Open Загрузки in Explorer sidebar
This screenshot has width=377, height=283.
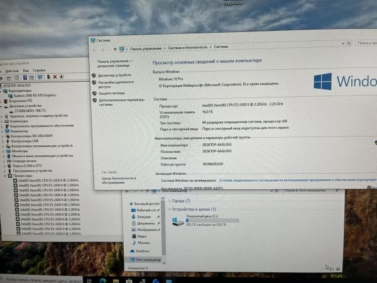[141, 217]
